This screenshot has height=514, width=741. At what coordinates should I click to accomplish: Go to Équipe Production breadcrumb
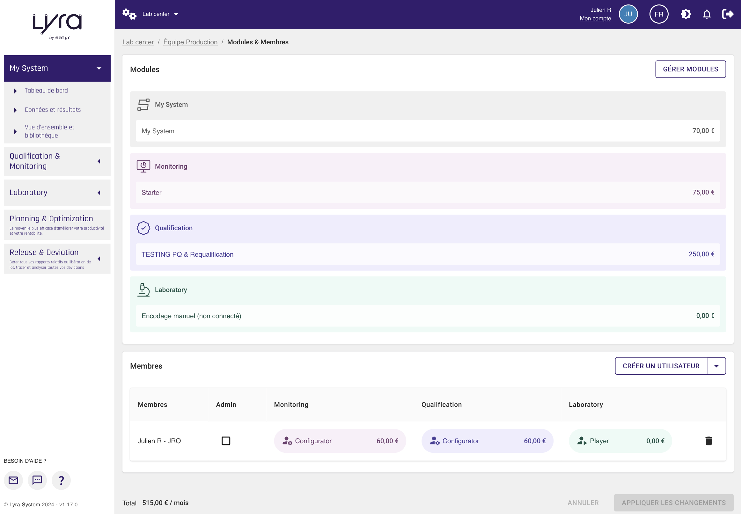pyautogui.click(x=190, y=42)
